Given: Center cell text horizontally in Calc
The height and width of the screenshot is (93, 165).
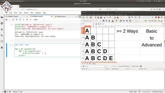Looking at the screenshot, I should point(124,21).
